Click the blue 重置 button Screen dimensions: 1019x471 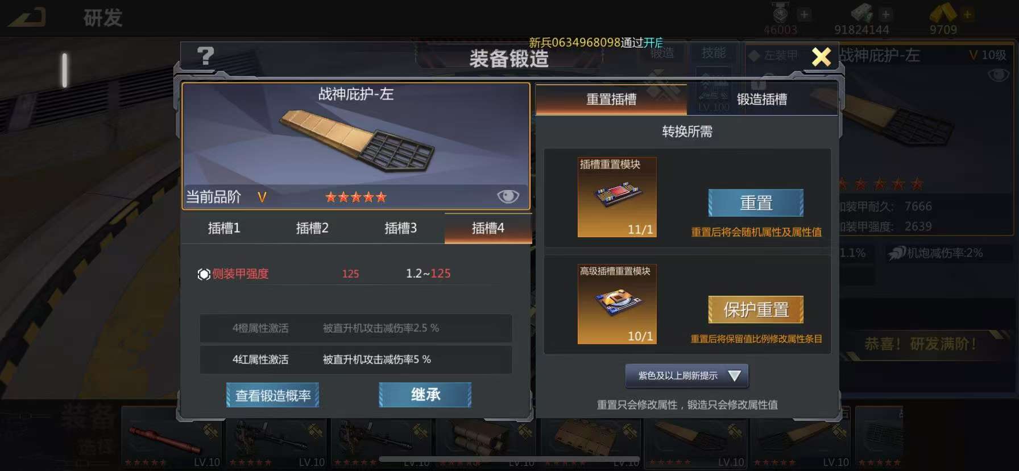coord(756,203)
